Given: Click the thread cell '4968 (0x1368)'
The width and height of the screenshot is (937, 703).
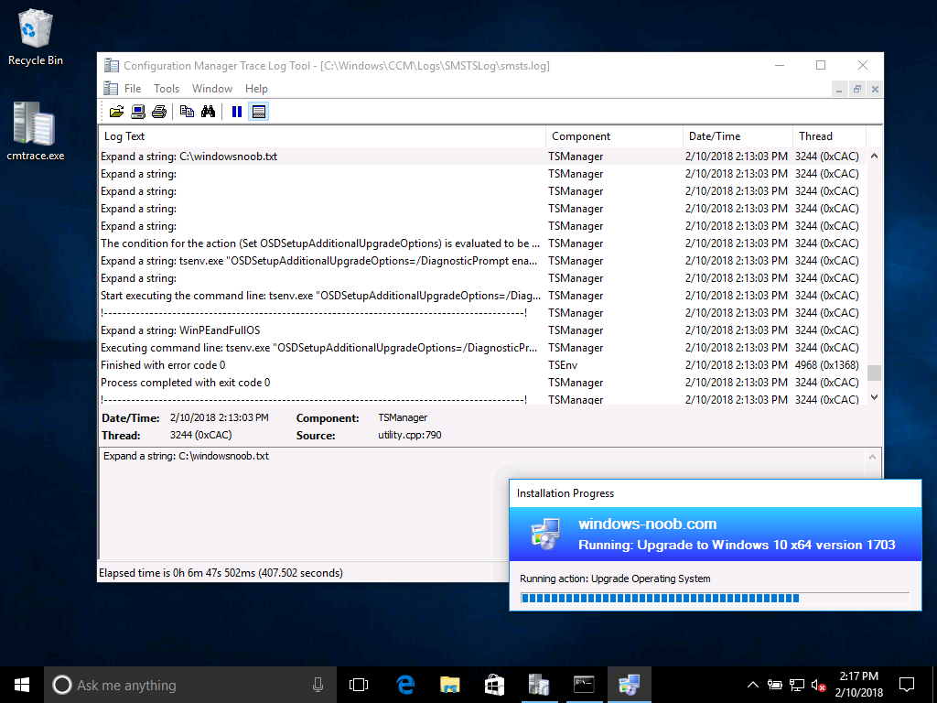Looking at the screenshot, I should tap(826, 364).
